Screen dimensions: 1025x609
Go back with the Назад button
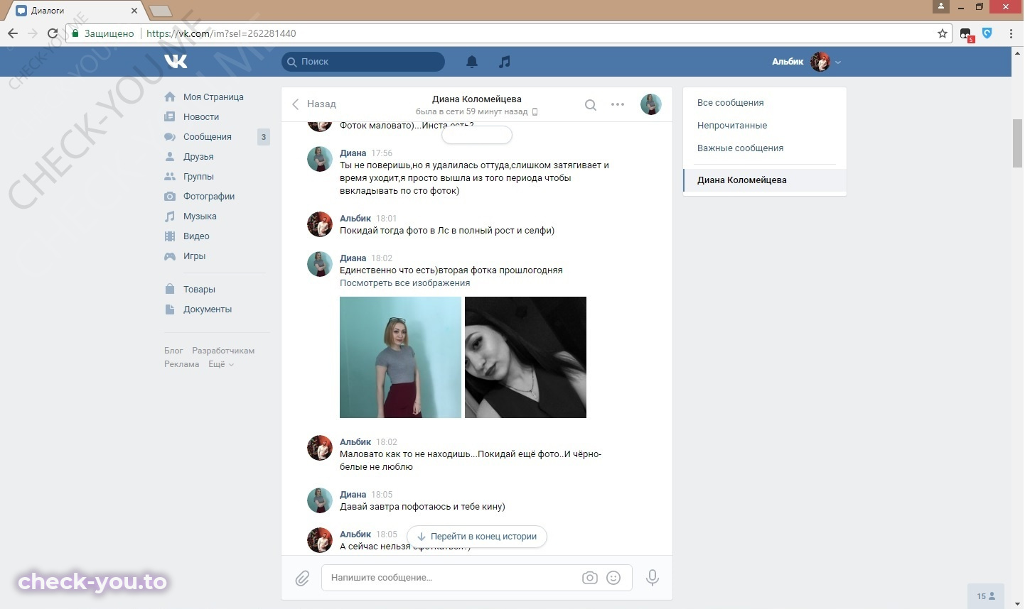313,104
